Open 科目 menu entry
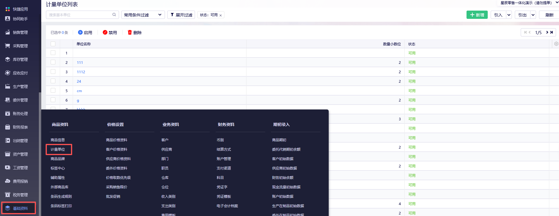 (x=220, y=177)
